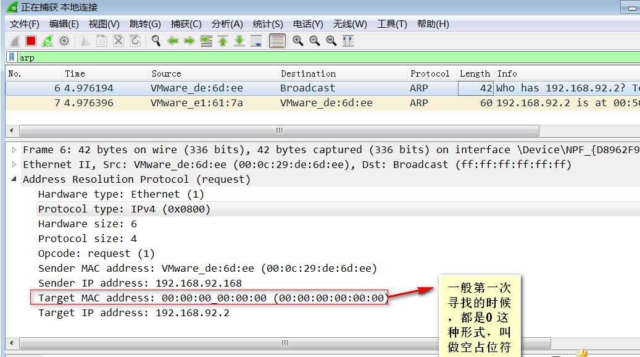Click the Length cell showing 60

476,103
